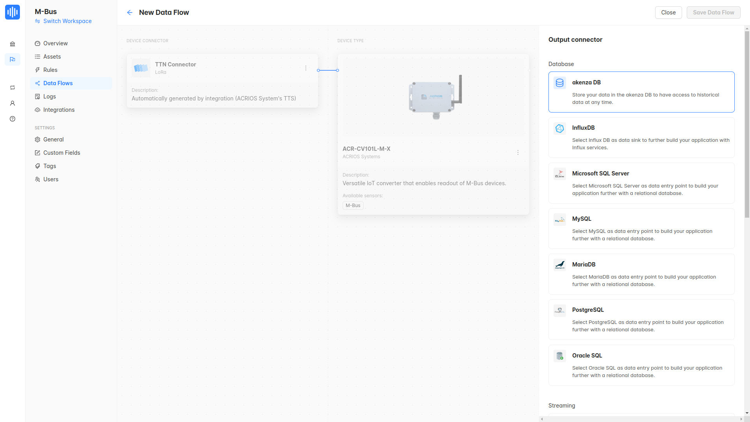Go to Integrations in sidebar

59,110
